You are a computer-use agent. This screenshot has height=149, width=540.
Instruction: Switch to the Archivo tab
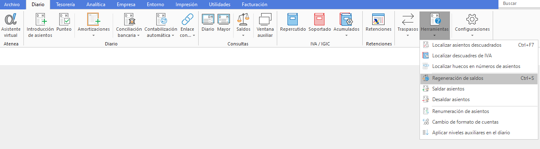(12, 5)
